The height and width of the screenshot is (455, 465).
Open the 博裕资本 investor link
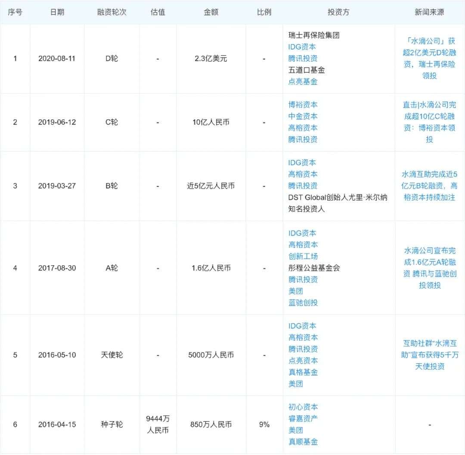(303, 105)
